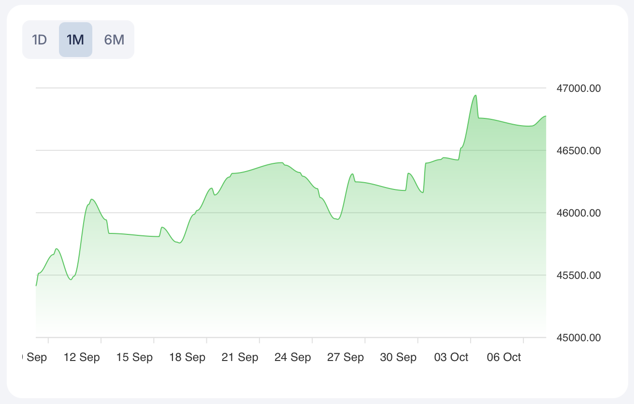Select the 46000.00 y-axis label

click(579, 213)
